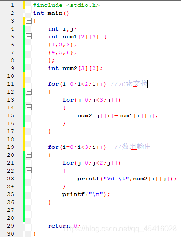Image resolution: width=181 pixels, height=237 pixels.
Task: Click the return 0; statement
Action: 64,226
